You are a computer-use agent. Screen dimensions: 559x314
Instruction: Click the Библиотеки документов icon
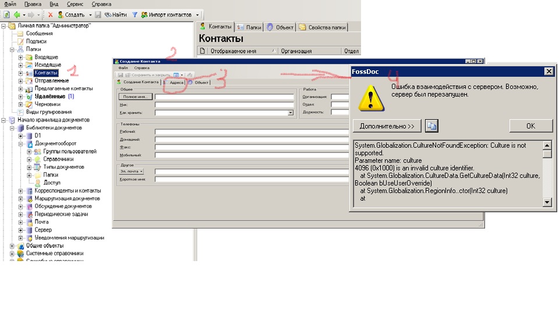point(21,128)
